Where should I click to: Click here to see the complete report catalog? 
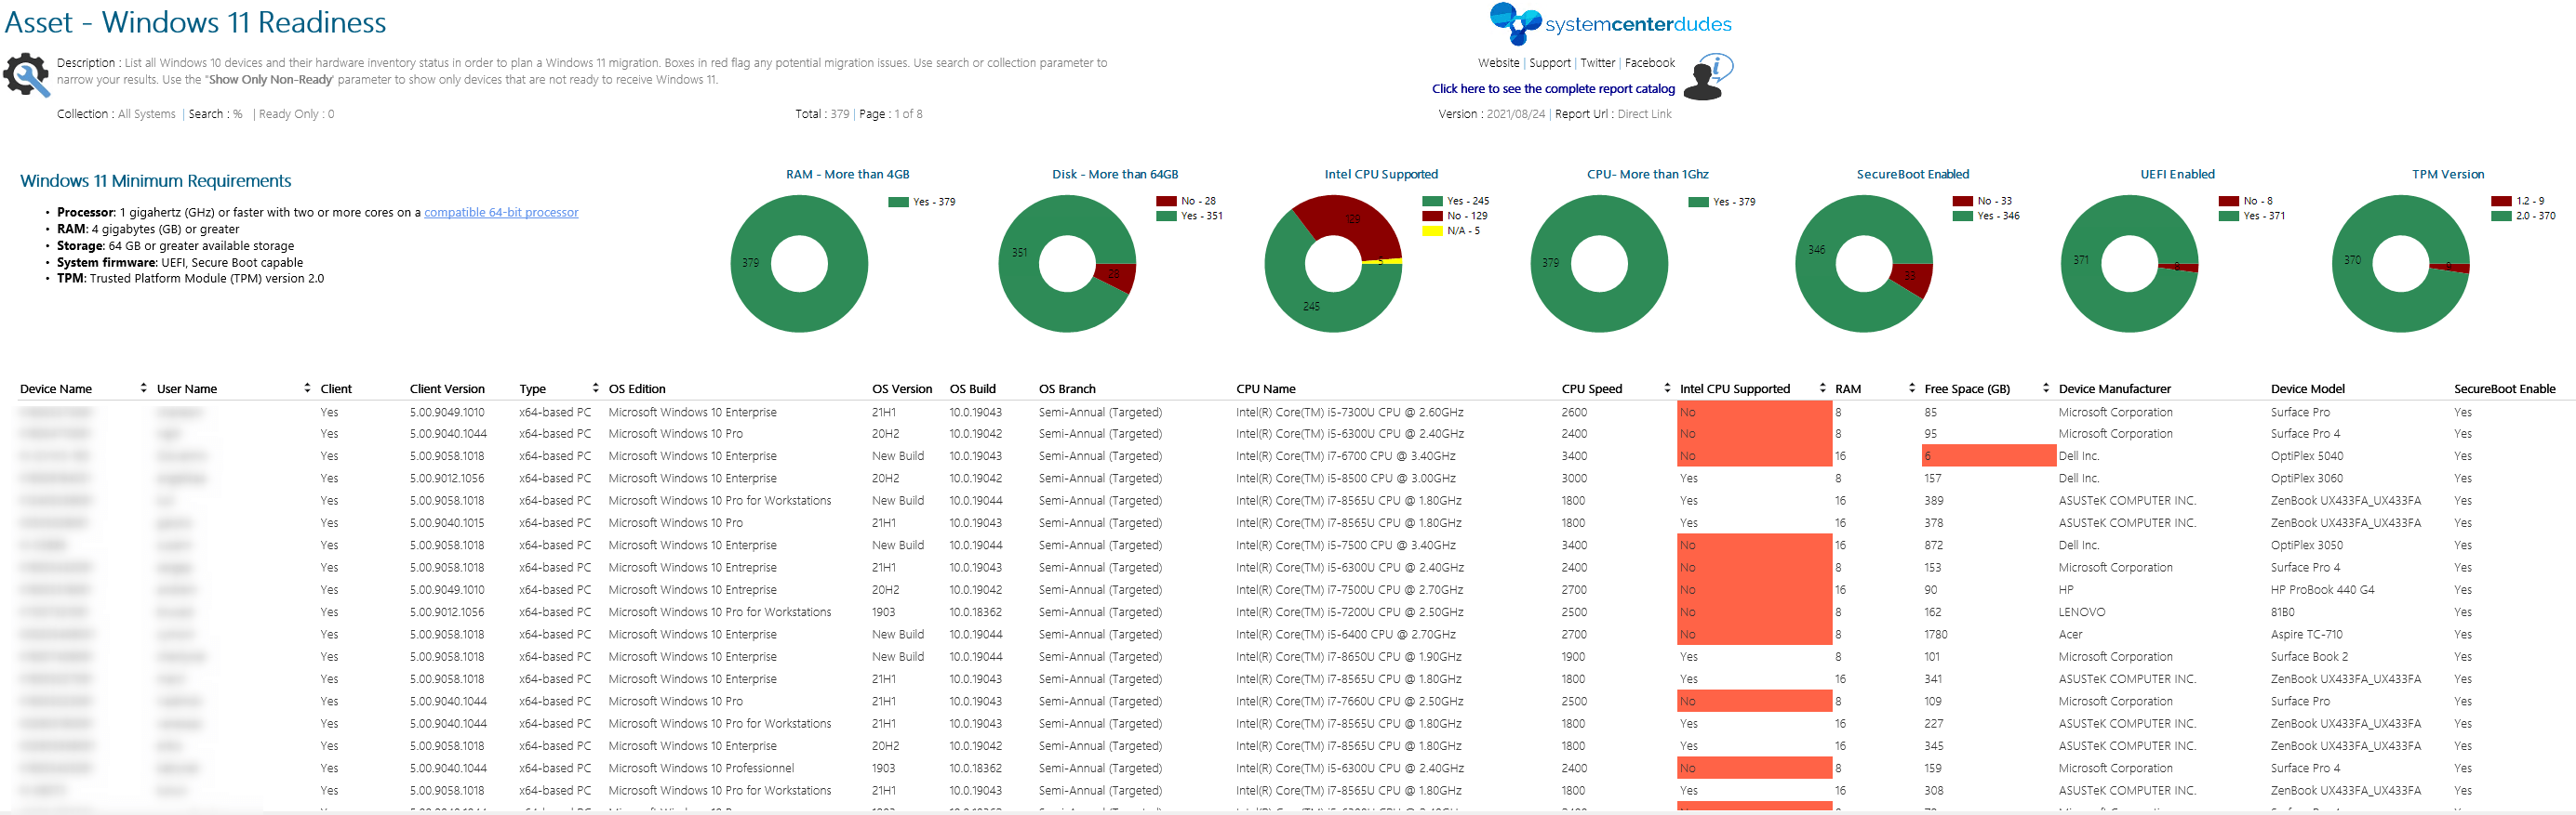1553,89
